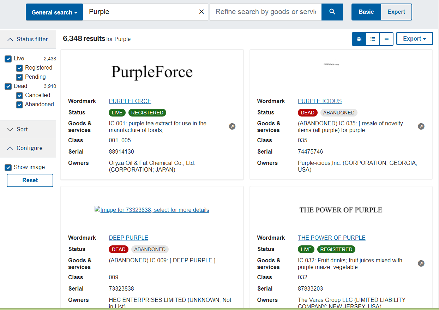Open the DEEP PURPLE wordmark link
This screenshot has height=310, width=439.
[x=128, y=238]
